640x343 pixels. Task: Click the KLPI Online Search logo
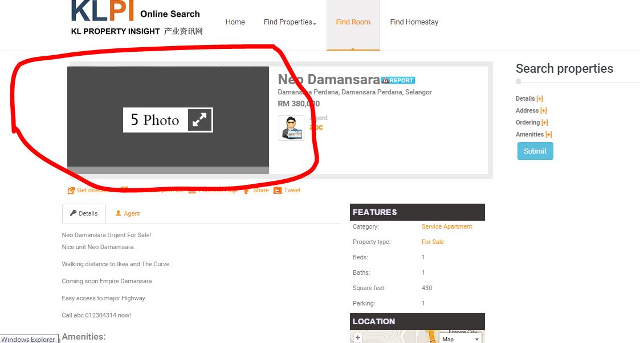tap(136, 18)
